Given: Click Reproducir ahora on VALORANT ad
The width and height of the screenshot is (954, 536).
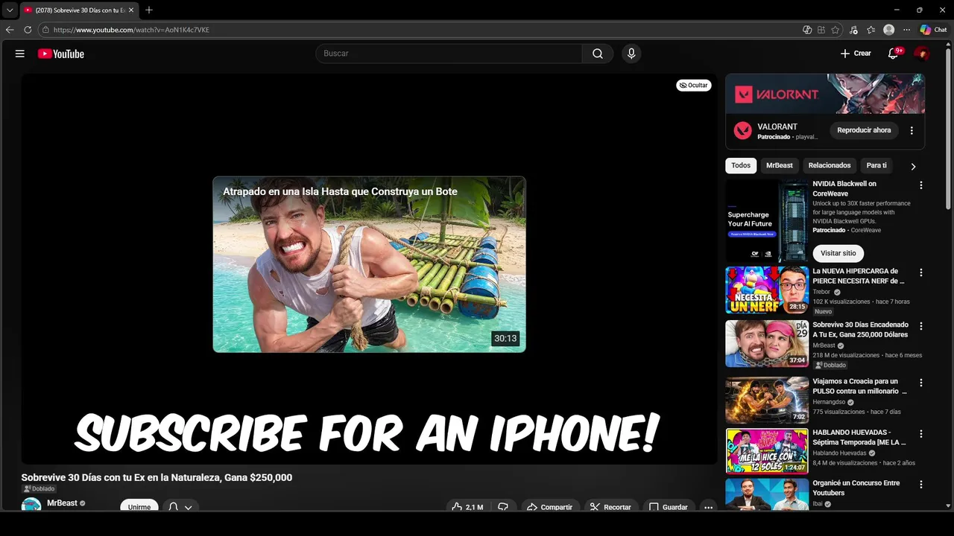Looking at the screenshot, I should [864, 130].
